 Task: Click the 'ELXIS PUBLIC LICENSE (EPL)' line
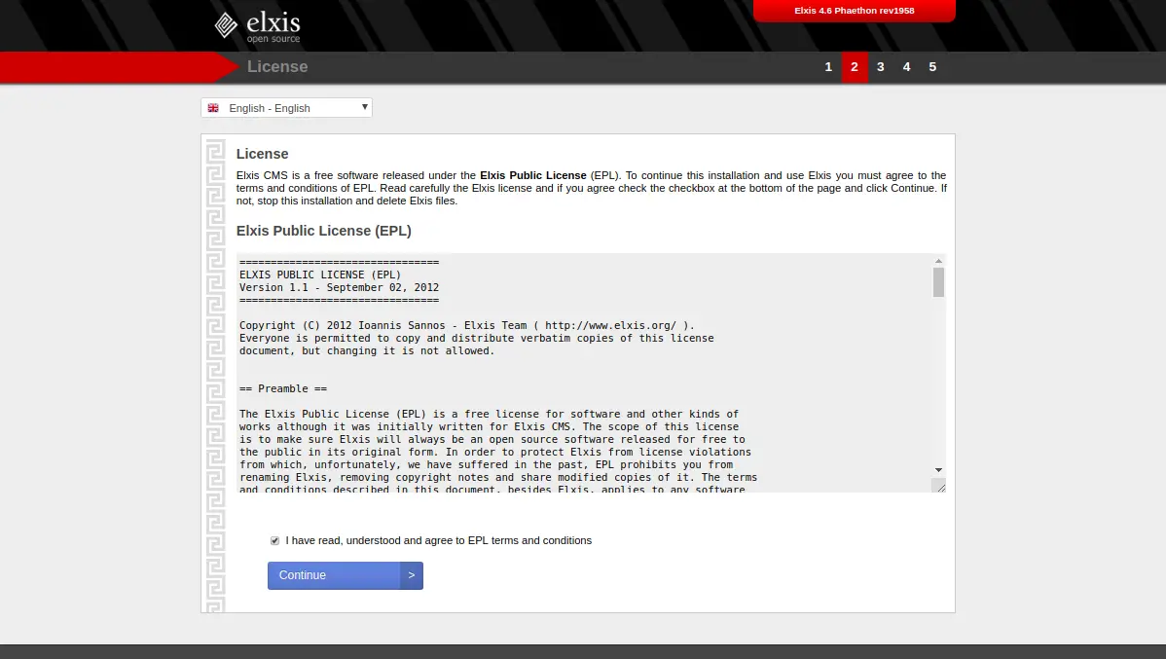tap(320, 275)
